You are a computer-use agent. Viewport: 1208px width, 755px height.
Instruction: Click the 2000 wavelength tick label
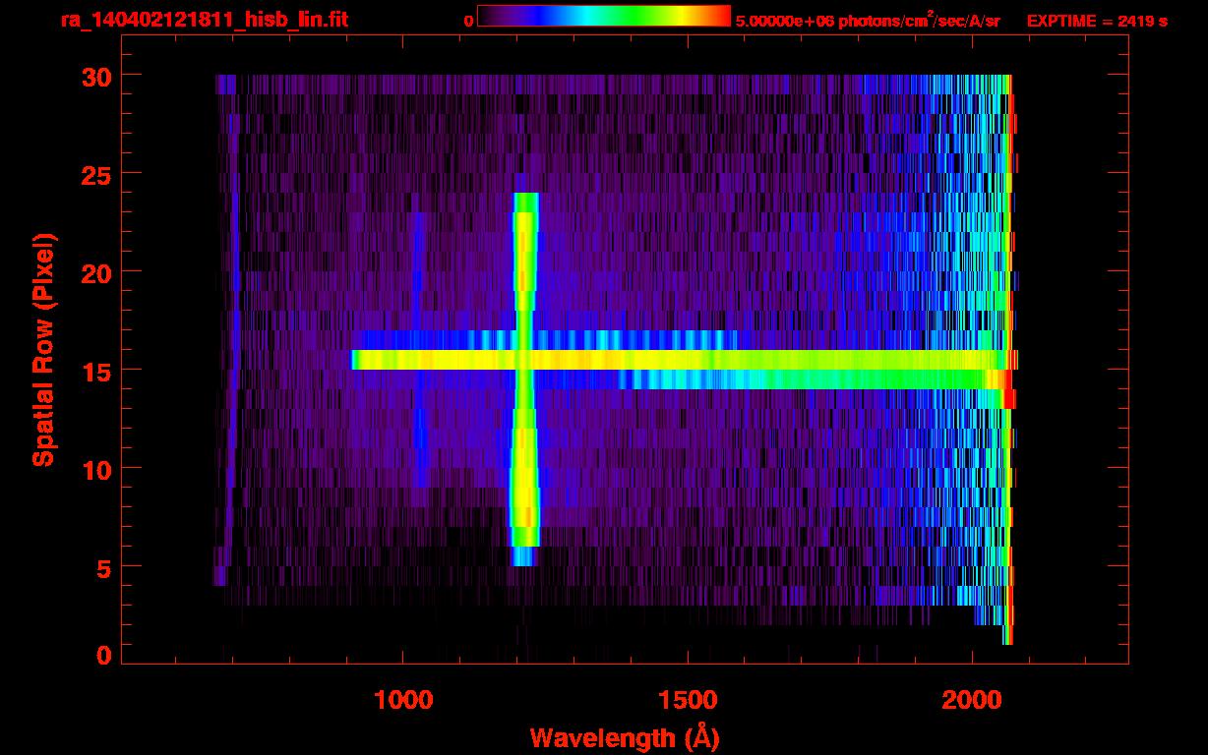point(971,700)
